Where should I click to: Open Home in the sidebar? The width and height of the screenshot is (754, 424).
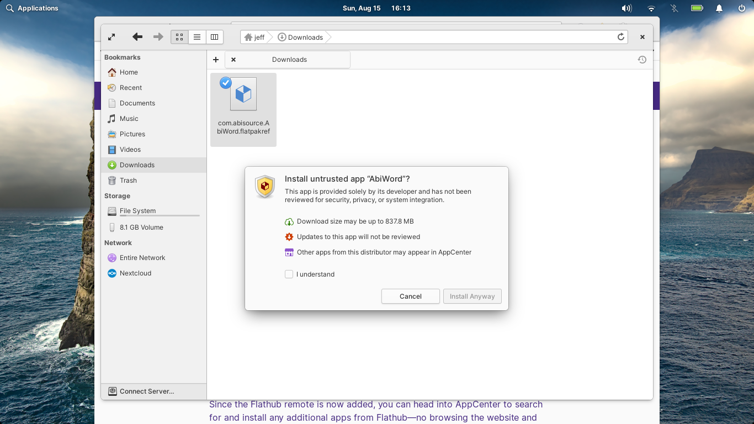point(153,72)
